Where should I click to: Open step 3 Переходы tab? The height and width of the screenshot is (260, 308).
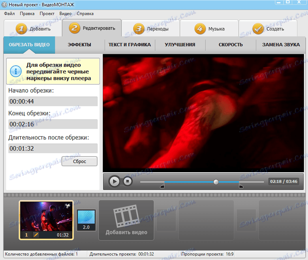click(151, 28)
